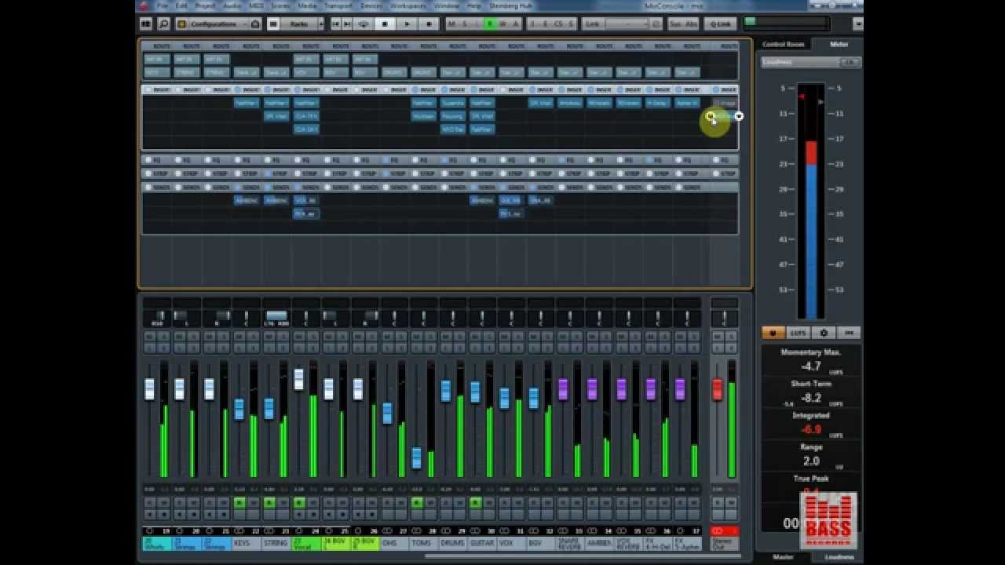
Task: Click the toolbar performance meter display
Action: [x=785, y=24]
